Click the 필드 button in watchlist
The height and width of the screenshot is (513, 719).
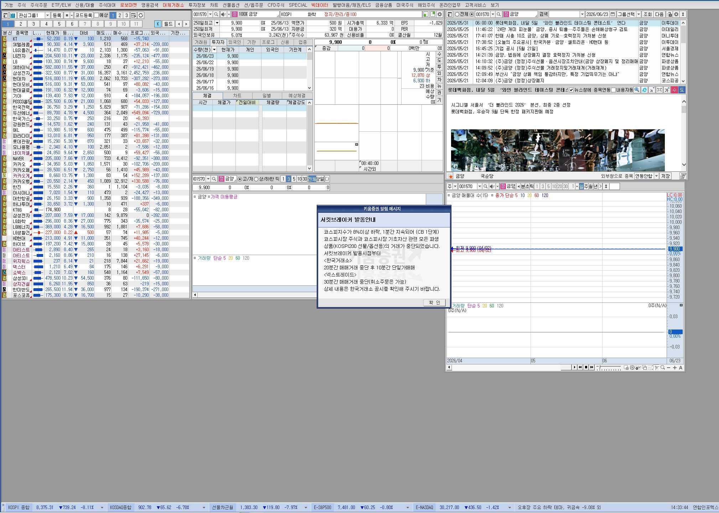point(168,24)
